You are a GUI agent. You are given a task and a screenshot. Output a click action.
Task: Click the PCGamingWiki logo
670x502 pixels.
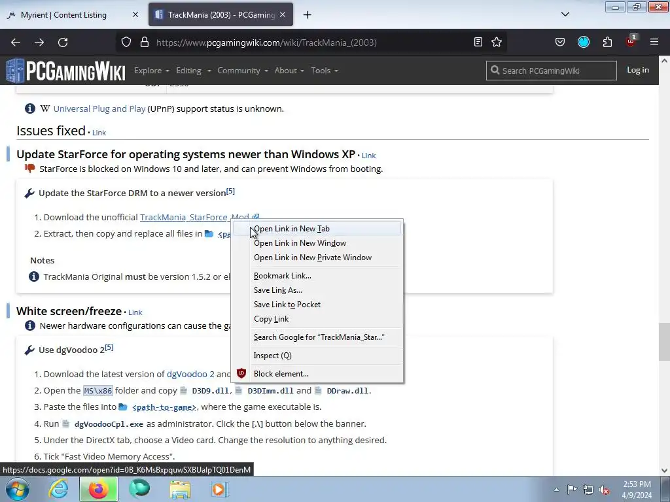click(66, 71)
